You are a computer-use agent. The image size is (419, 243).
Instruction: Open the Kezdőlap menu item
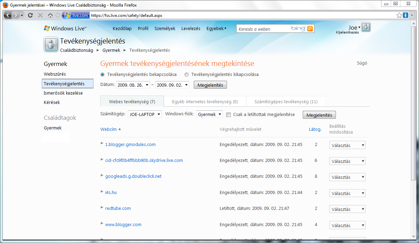(x=122, y=29)
